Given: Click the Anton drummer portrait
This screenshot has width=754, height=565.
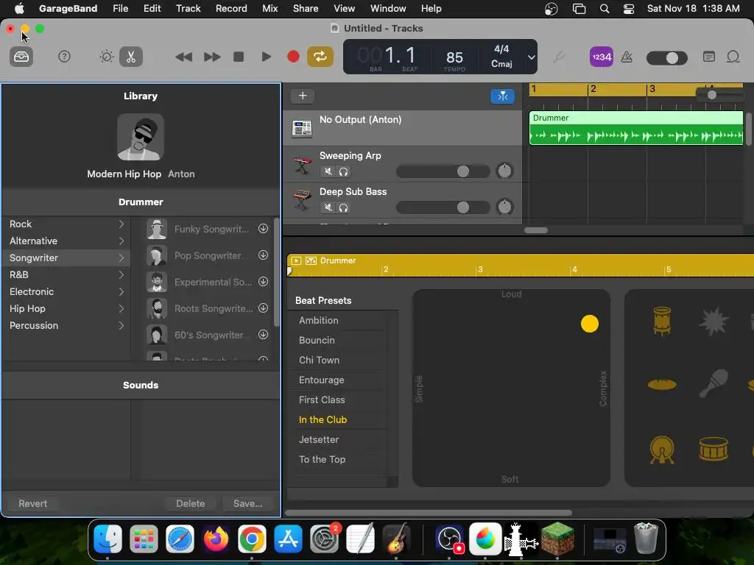Looking at the screenshot, I should [x=141, y=137].
